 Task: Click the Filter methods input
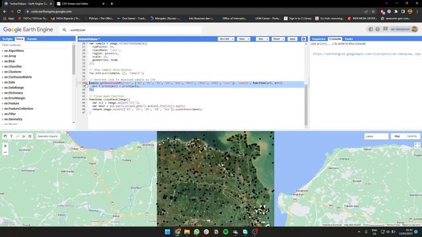pos(34,45)
